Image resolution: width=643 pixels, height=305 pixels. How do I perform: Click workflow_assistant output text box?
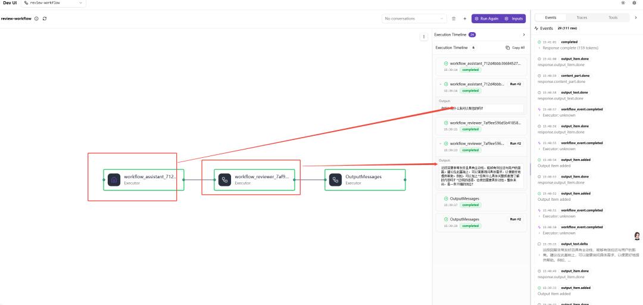coord(481,108)
